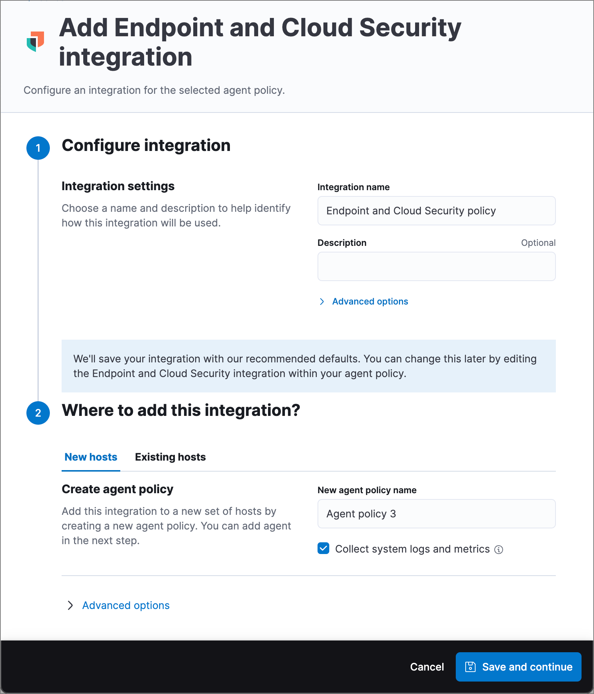Click the chevron beside upper Advanced options
This screenshot has width=594, height=694.
coord(322,301)
